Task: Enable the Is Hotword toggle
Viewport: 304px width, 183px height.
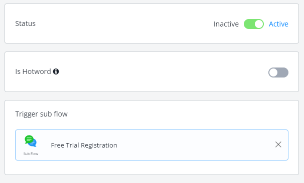Action: (x=278, y=72)
